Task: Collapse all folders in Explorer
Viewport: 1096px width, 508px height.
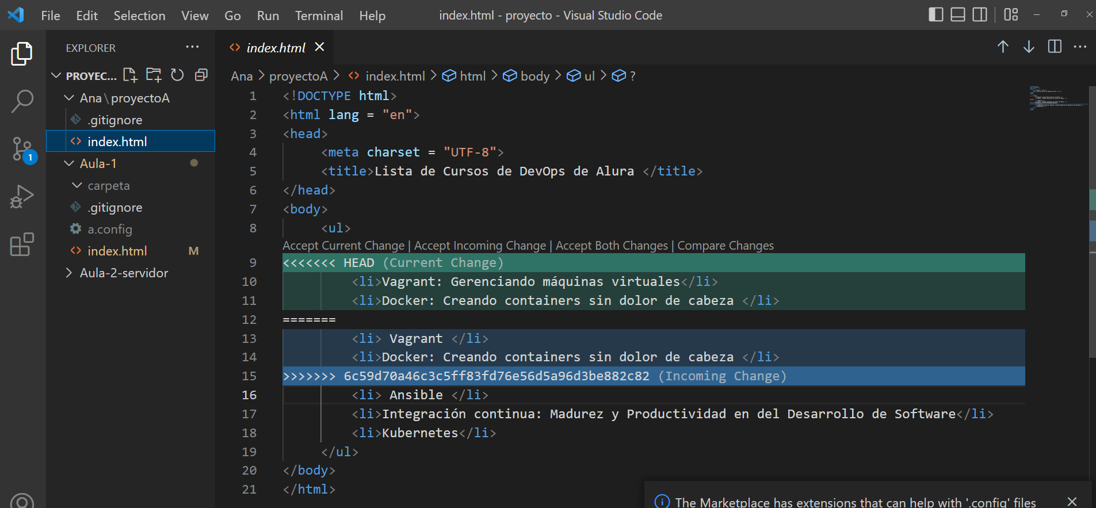Action: [201, 75]
